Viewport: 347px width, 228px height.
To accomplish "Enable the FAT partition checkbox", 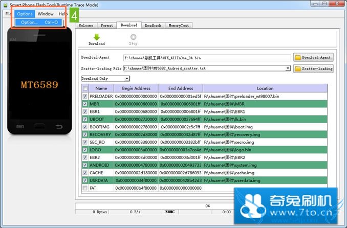I will click(85, 188).
